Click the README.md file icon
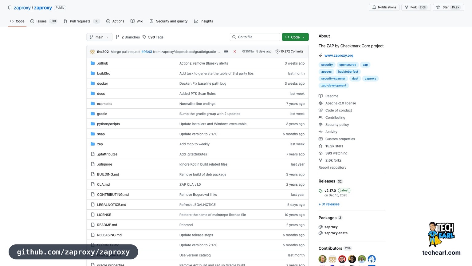 (x=93, y=225)
